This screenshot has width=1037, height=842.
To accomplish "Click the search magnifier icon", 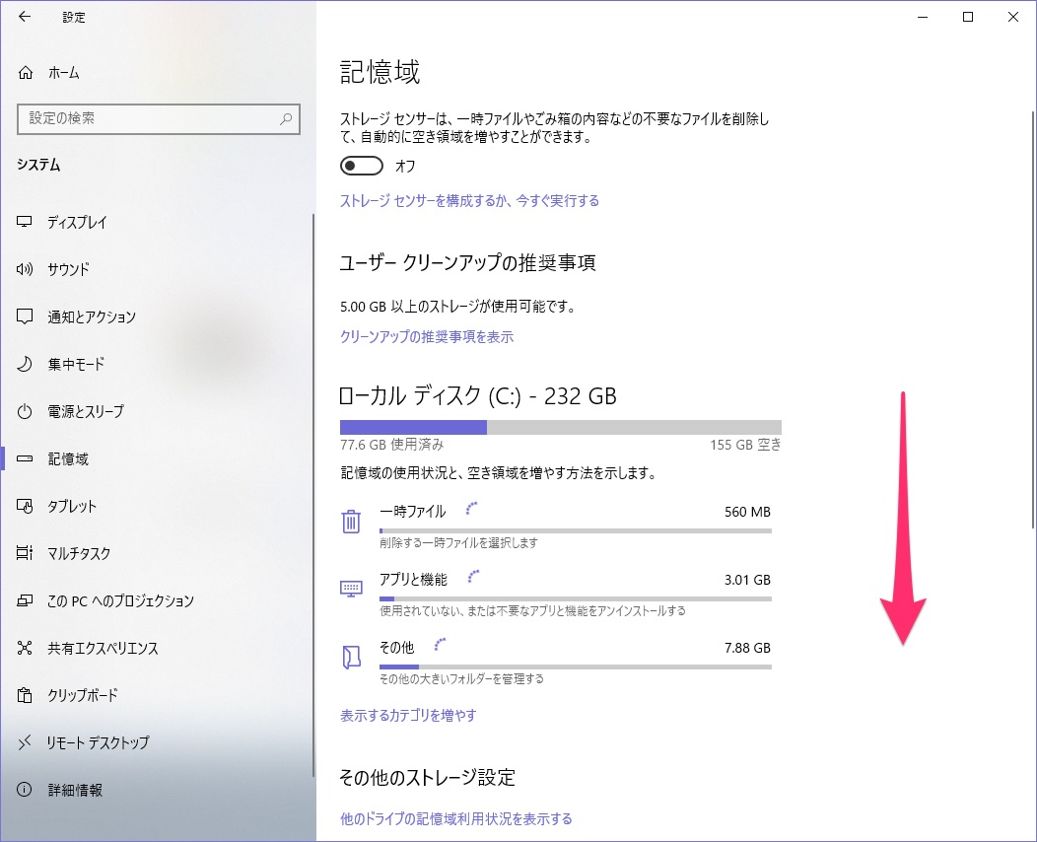I will click(286, 119).
